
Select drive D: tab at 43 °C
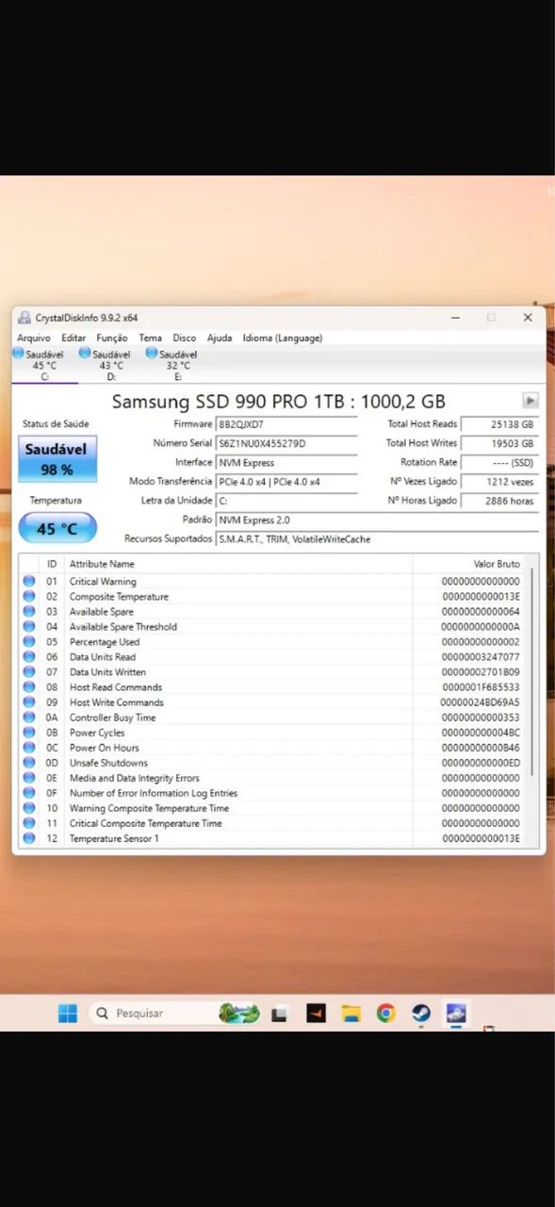(x=111, y=365)
